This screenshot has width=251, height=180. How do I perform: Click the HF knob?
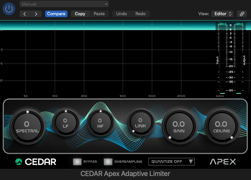click(x=100, y=123)
